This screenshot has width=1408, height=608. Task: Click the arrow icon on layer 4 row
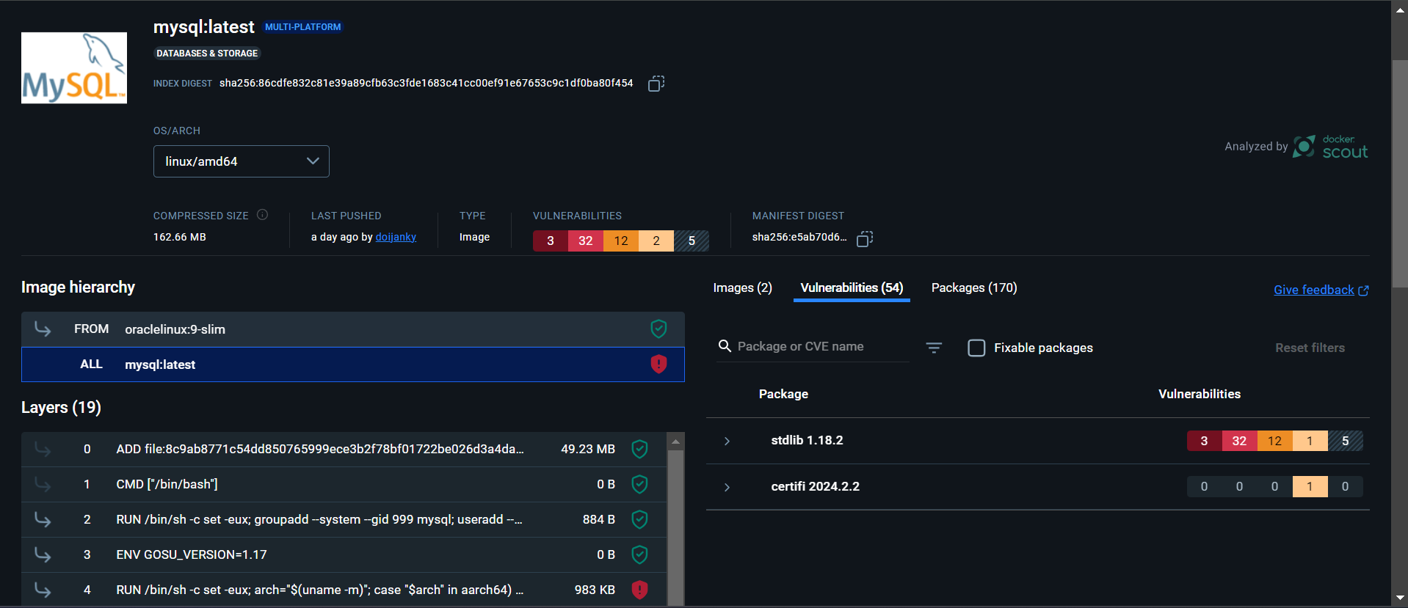[43, 590]
